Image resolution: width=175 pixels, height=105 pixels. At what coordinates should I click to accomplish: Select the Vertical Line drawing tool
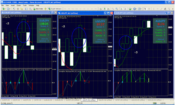[154, 9]
